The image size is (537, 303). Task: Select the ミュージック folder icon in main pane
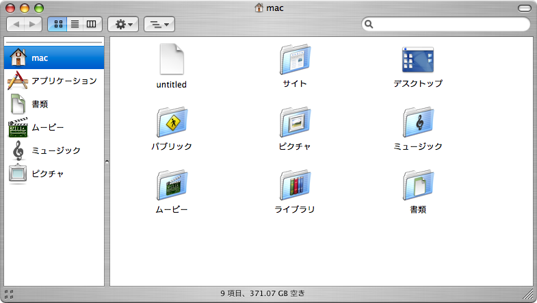[x=418, y=122]
